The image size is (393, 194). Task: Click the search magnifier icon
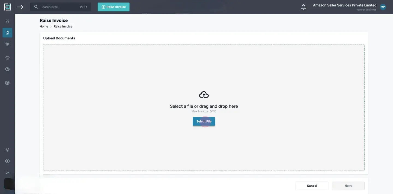tap(36, 7)
